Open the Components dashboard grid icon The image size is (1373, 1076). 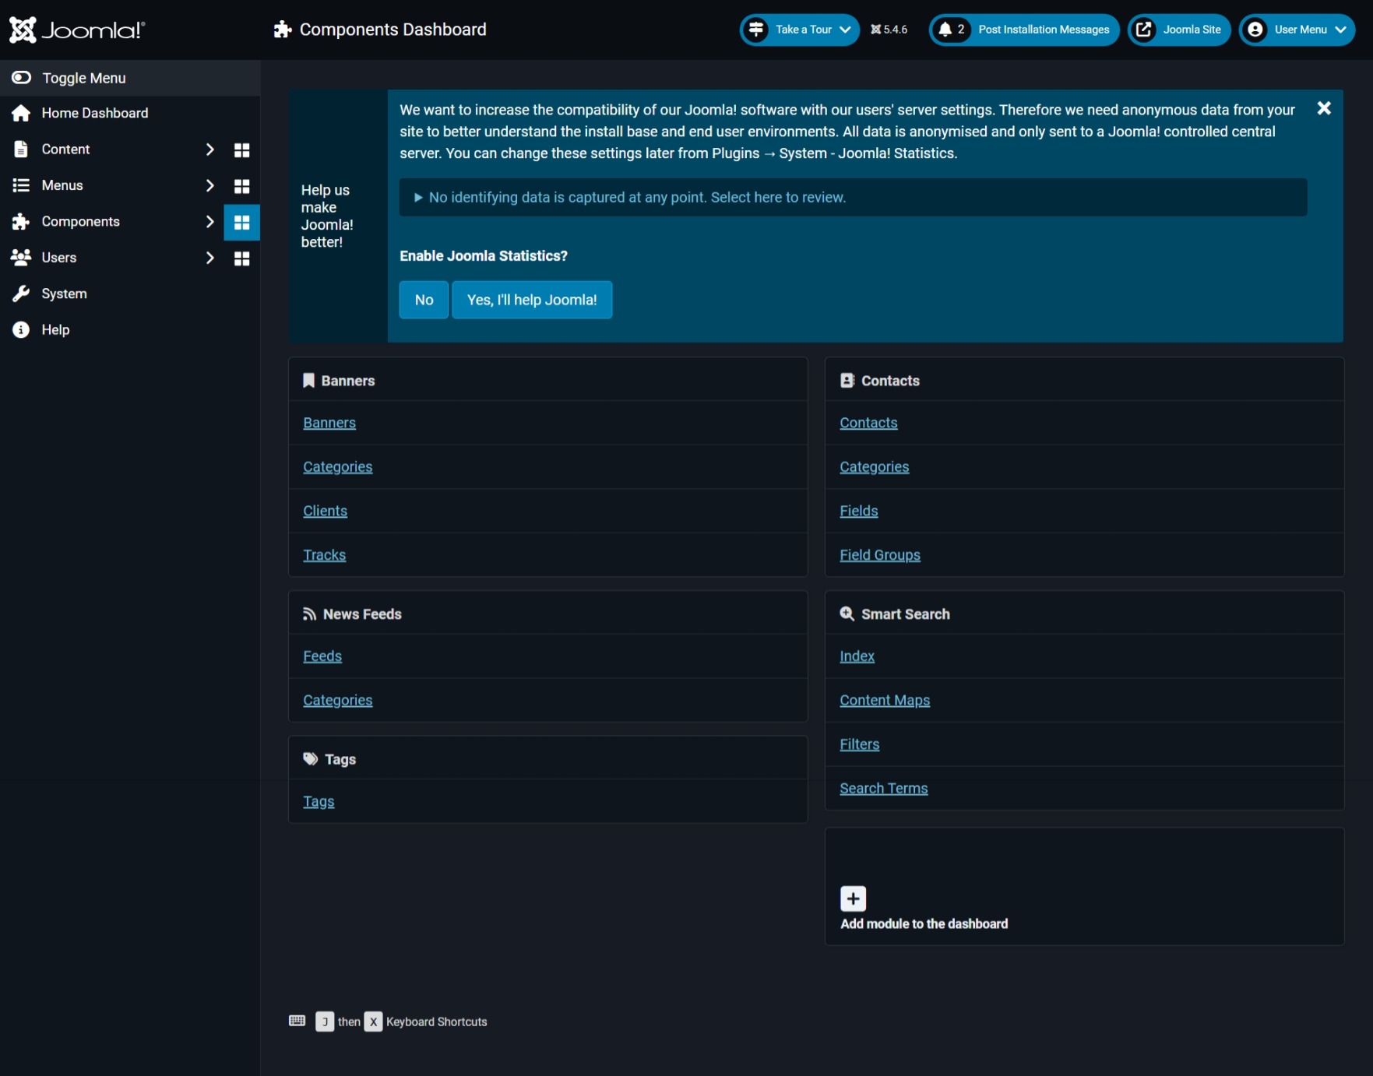click(242, 223)
